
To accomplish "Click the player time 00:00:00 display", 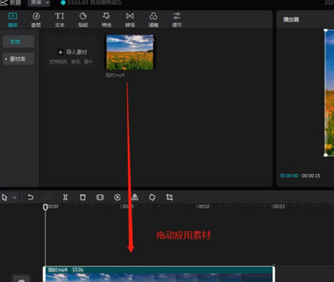I will pos(289,175).
